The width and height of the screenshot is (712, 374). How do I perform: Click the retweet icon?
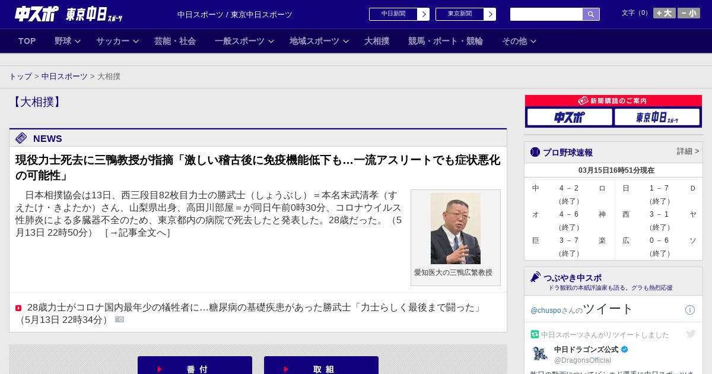(535, 334)
